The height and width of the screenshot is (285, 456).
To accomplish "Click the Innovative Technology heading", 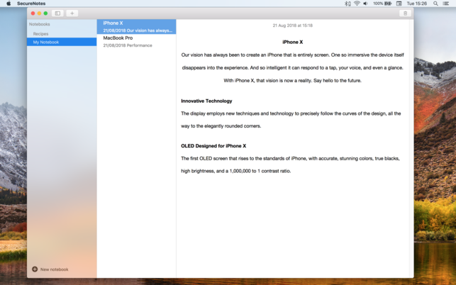I will [206, 101].
